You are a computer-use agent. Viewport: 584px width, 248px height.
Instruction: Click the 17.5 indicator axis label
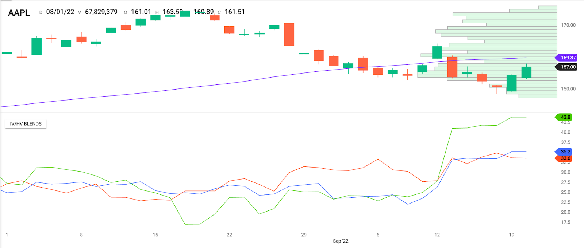coord(566,222)
